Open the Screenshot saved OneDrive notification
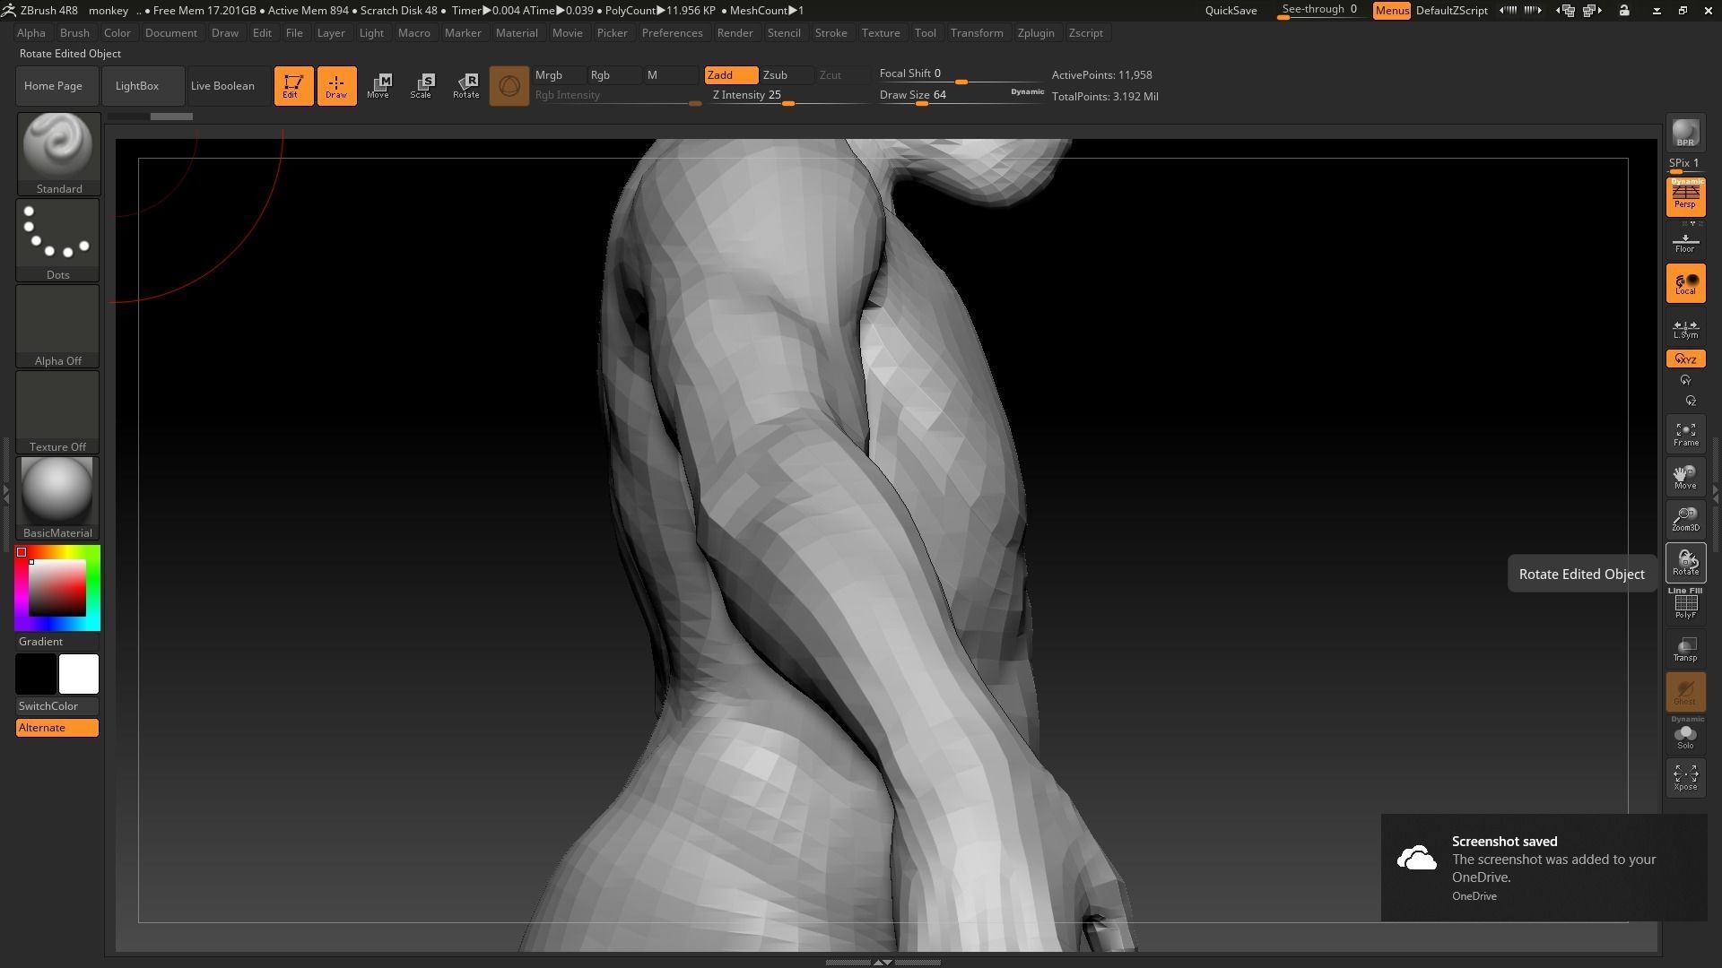 coord(1544,868)
